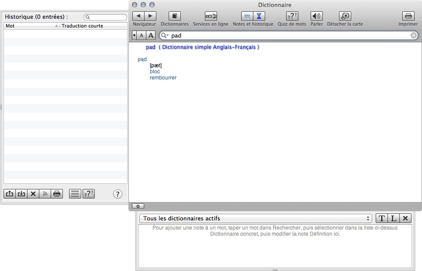Viewport: 422px width, 271px height.
Task: Click the L button in notes panel
Action: pos(394,218)
